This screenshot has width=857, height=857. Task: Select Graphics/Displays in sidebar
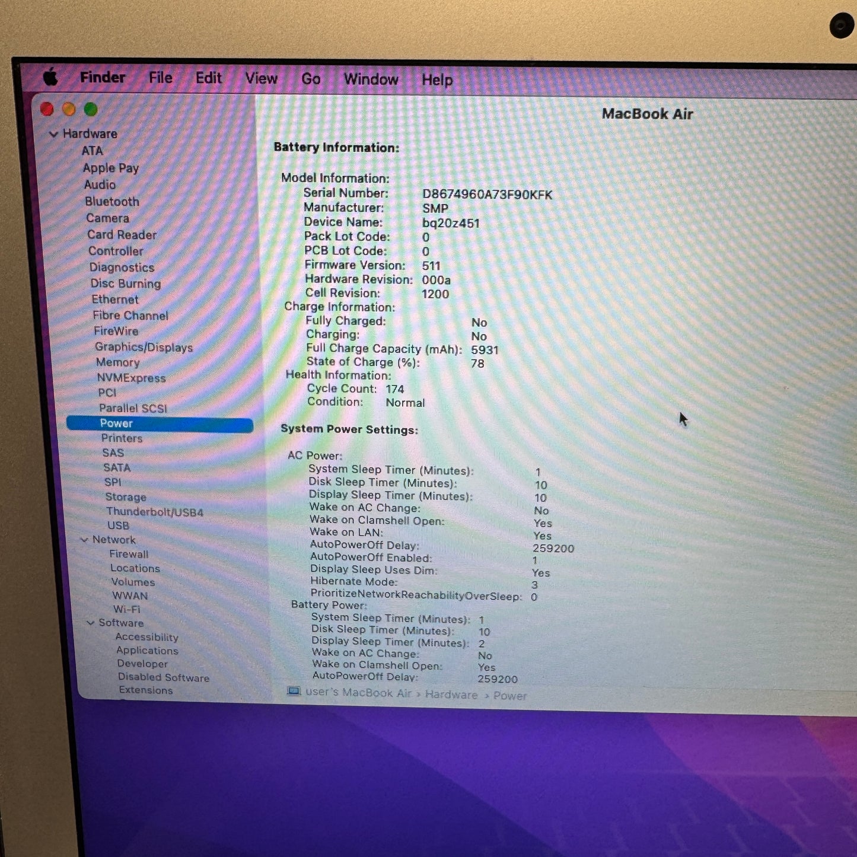point(144,347)
